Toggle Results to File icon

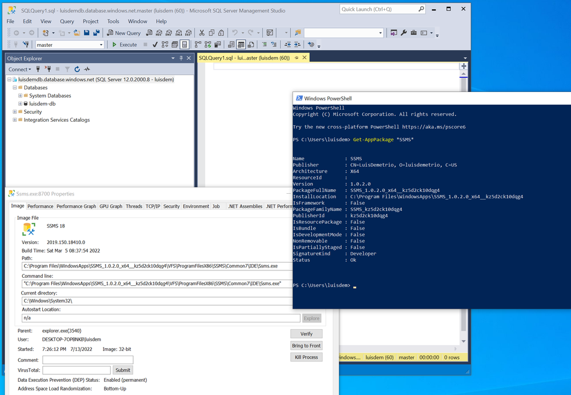pos(250,45)
